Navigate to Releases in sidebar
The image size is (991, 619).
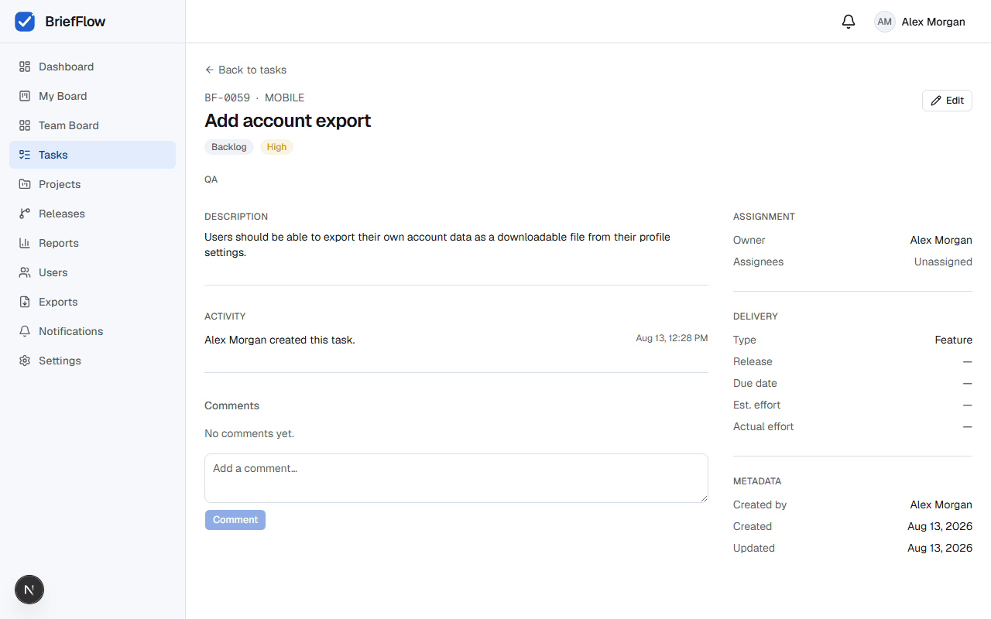tap(93, 214)
